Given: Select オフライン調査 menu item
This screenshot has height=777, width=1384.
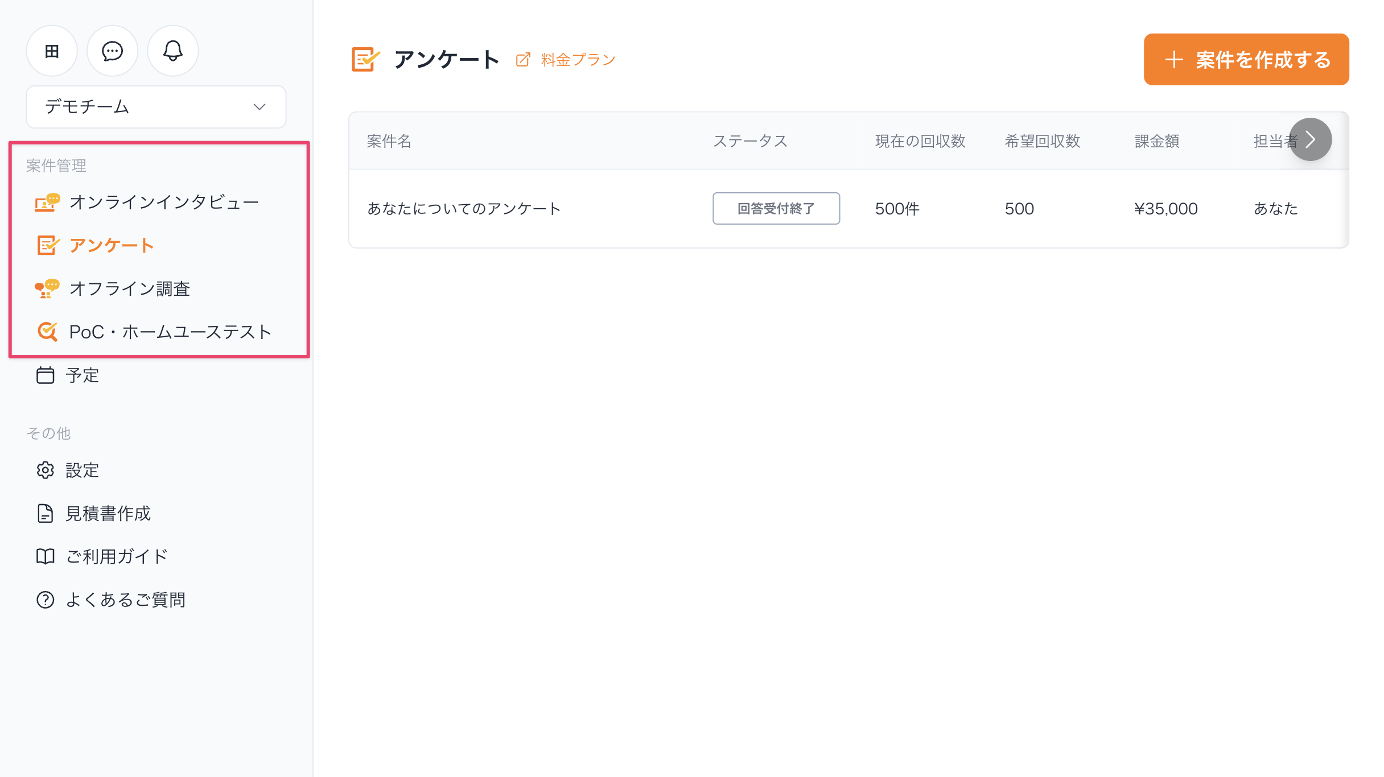Looking at the screenshot, I should tap(130, 288).
